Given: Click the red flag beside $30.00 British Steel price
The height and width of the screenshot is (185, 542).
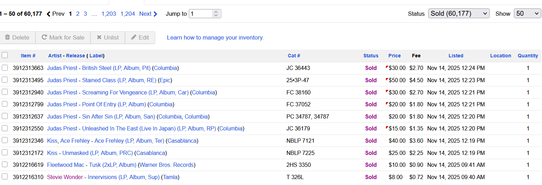Looking at the screenshot, I should click(x=387, y=67).
